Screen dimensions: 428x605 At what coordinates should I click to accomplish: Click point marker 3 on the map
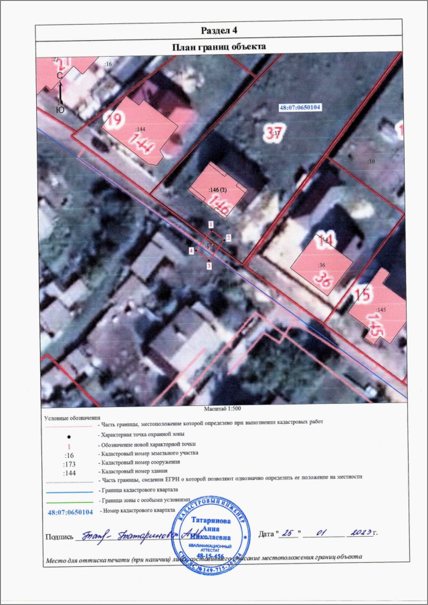pyautogui.click(x=209, y=266)
